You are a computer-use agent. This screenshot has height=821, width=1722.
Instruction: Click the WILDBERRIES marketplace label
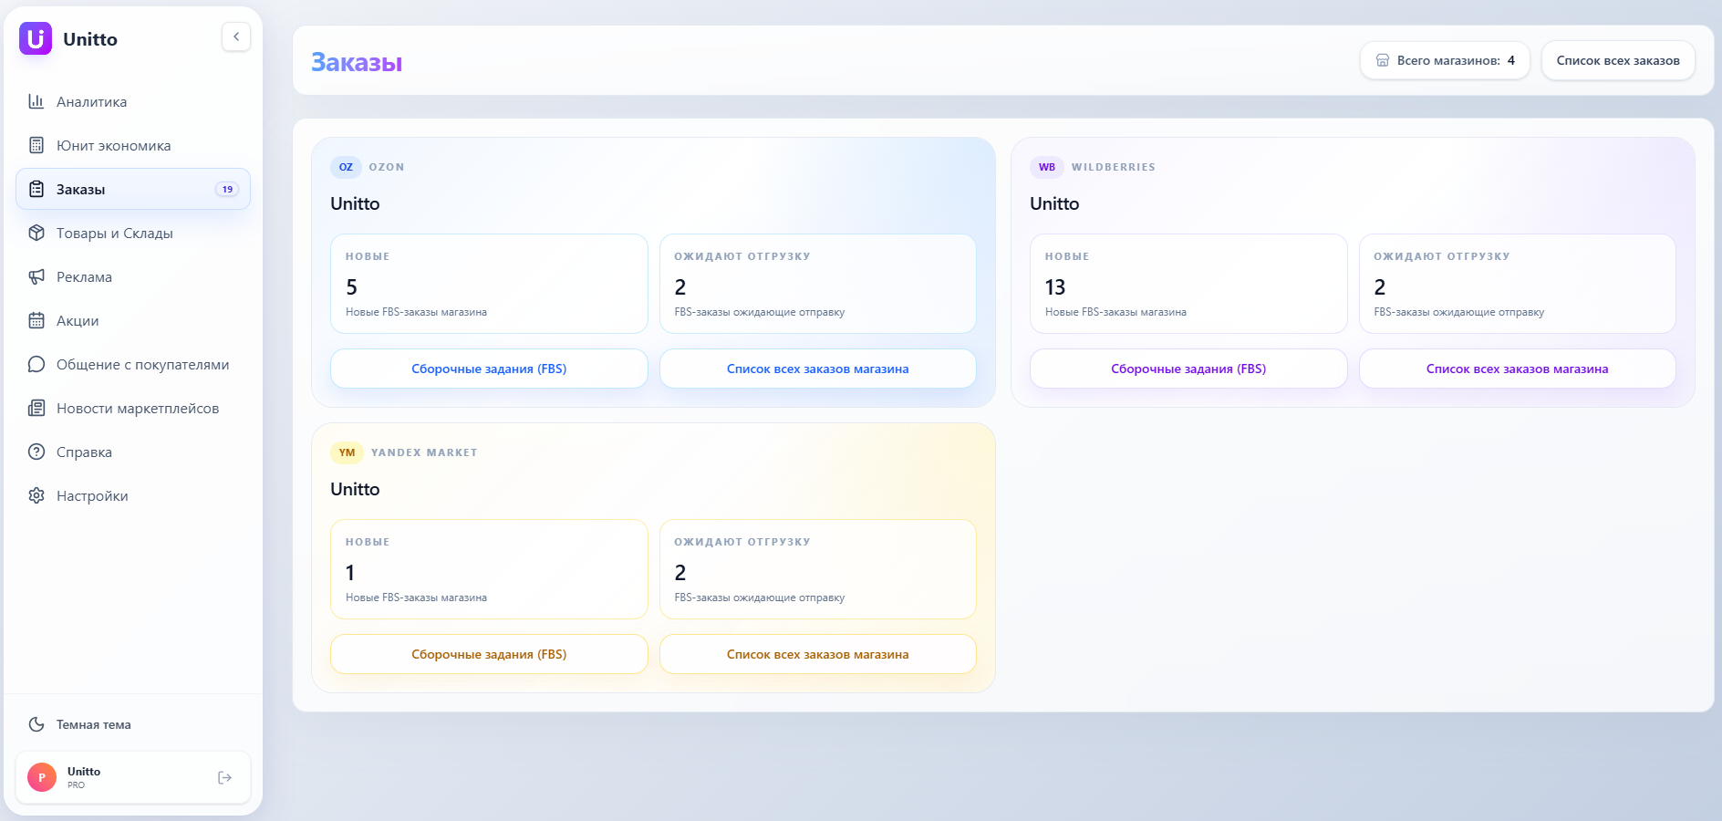click(1114, 167)
